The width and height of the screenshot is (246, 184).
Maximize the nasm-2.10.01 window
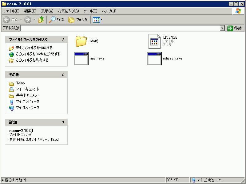[x=236, y=4]
